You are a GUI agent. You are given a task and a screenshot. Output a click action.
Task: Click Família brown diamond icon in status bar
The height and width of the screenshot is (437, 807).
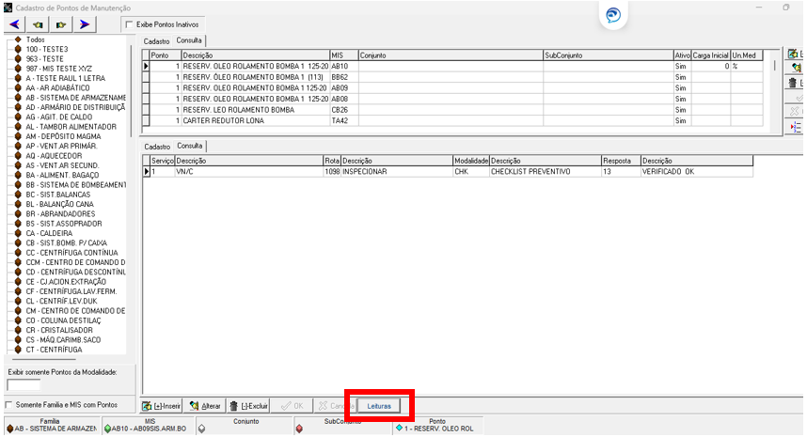point(9,429)
